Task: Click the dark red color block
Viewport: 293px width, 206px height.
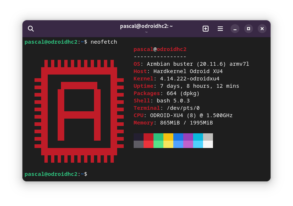Action: [x=148, y=137]
